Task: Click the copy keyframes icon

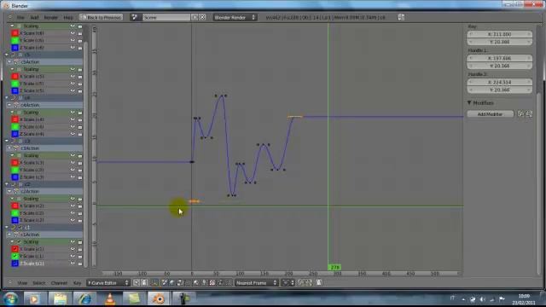Action: coord(301,283)
